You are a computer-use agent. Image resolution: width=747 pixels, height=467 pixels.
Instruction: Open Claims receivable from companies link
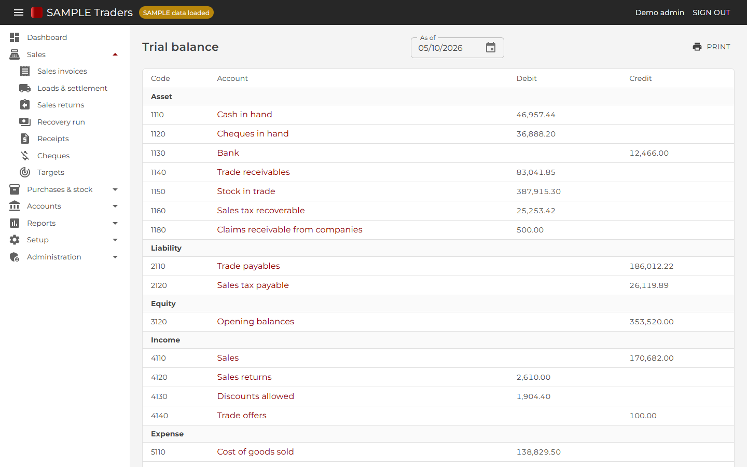click(x=289, y=230)
